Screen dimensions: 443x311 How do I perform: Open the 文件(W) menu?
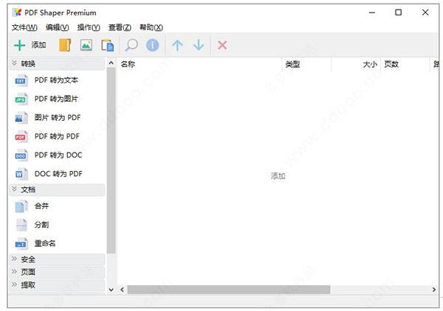coord(24,27)
